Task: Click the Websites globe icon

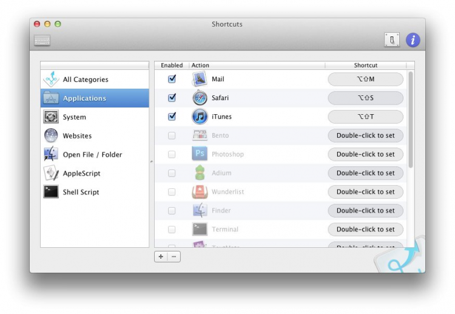Action: pos(51,135)
